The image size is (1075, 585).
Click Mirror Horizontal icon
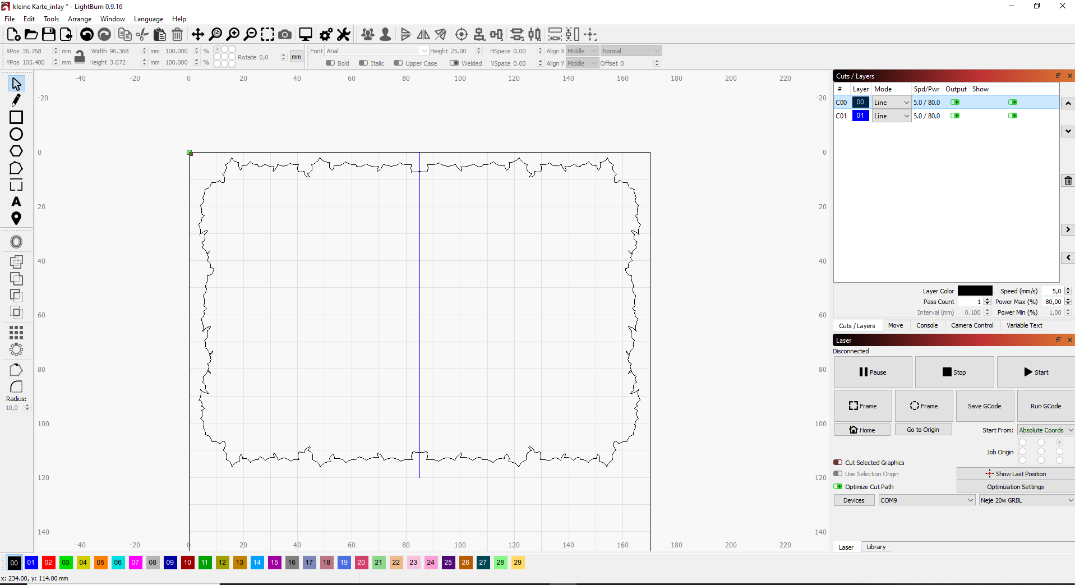(x=423, y=34)
